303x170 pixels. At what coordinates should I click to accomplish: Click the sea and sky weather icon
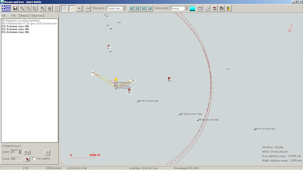click(x=192, y=8)
